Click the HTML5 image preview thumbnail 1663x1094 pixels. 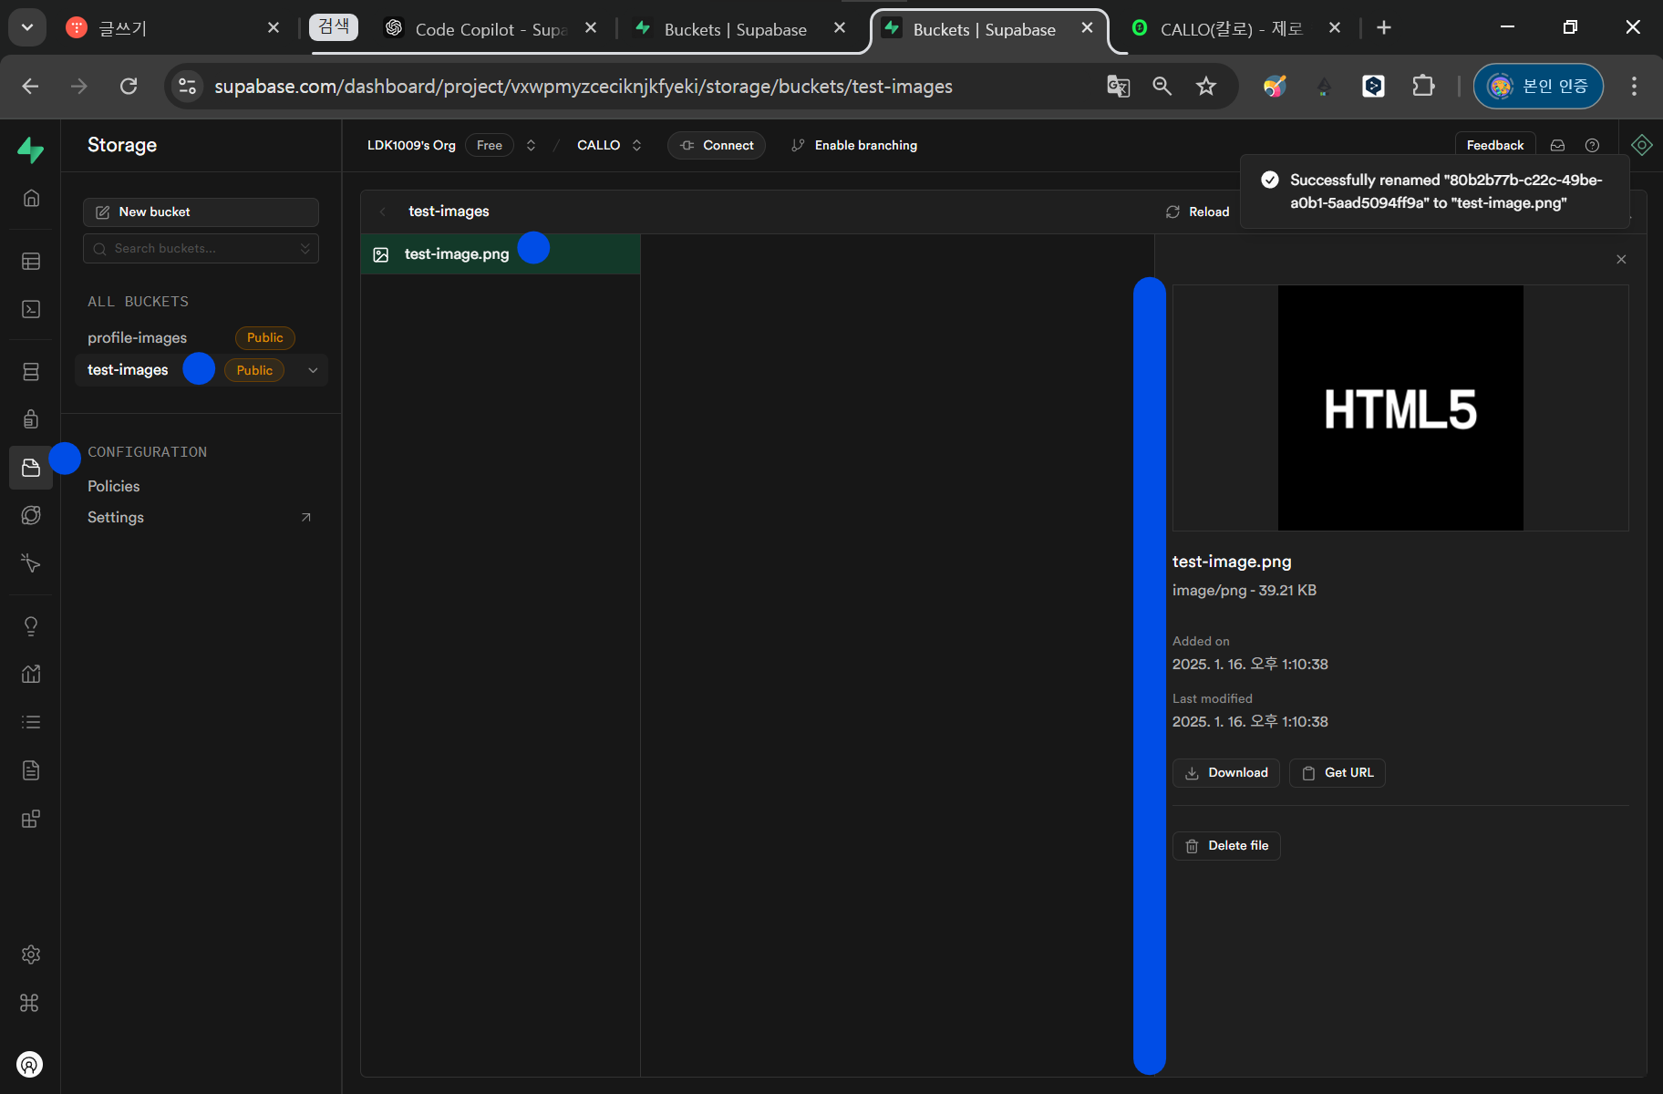[x=1400, y=408]
